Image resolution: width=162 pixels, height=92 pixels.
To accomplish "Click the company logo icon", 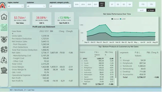I will (3, 5).
